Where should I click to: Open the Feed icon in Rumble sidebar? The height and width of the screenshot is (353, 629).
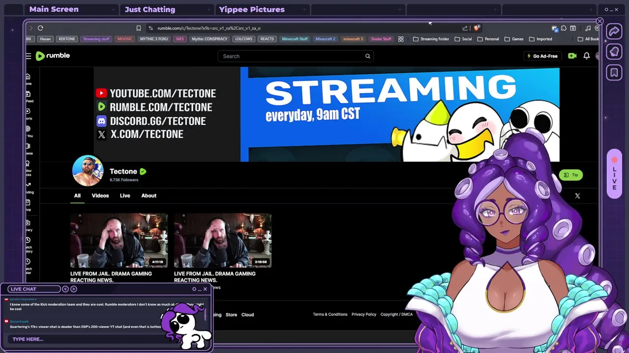coord(28,94)
